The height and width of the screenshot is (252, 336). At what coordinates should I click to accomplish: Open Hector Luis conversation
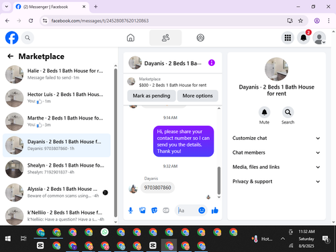coord(56,98)
